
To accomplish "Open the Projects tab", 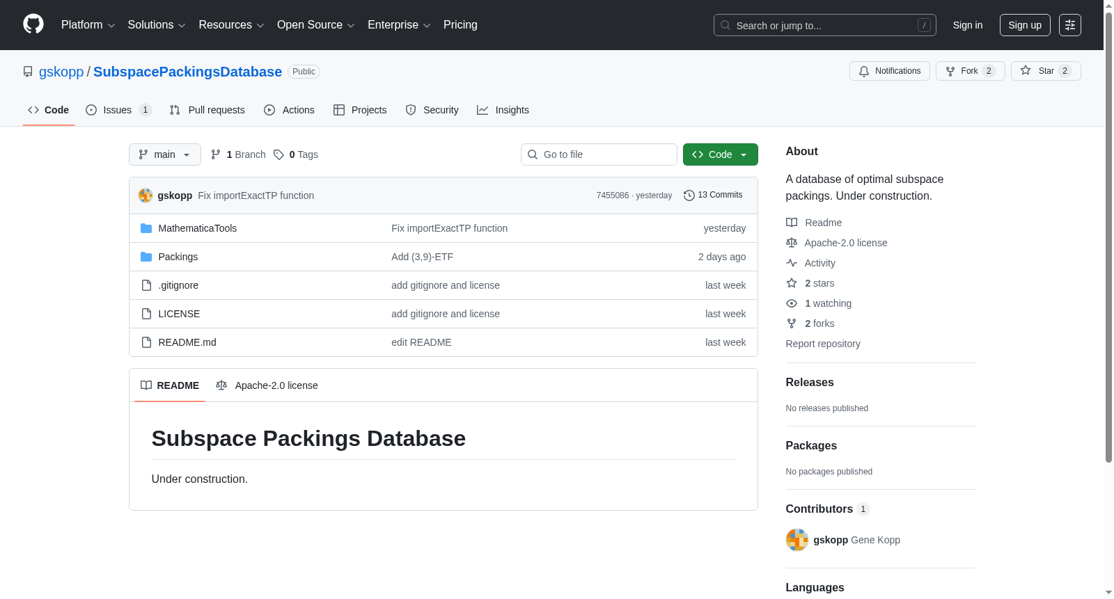I will tap(360, 110).
